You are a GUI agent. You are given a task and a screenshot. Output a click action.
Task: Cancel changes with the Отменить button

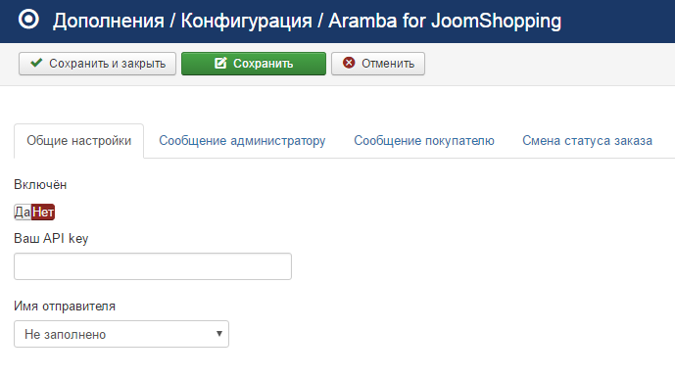pyautogui.click(x=378, y=64)
